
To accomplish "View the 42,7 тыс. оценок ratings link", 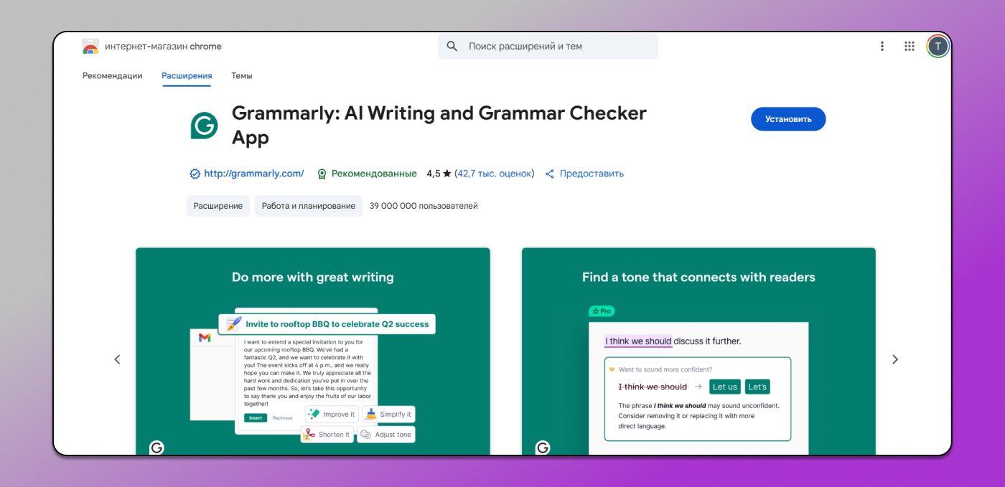I will (x=495, y=174).
